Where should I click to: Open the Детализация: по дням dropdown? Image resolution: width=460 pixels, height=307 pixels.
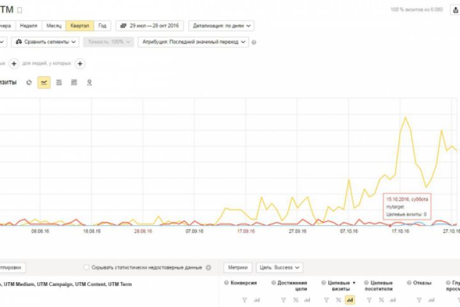point(221,26)
